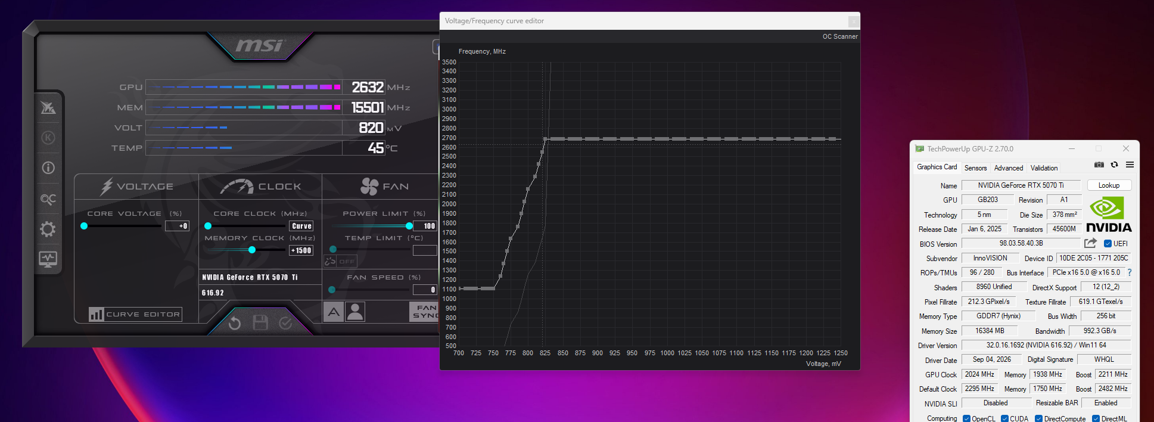Open the Advanced tab in GPU-Z
Viewport: 1154px width, 422px height.
point(1008,168)
